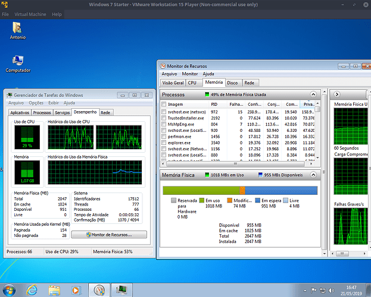371x297 pixels.
Task: Open Windows Media Player from the taskbar
Action: (76, 290)
